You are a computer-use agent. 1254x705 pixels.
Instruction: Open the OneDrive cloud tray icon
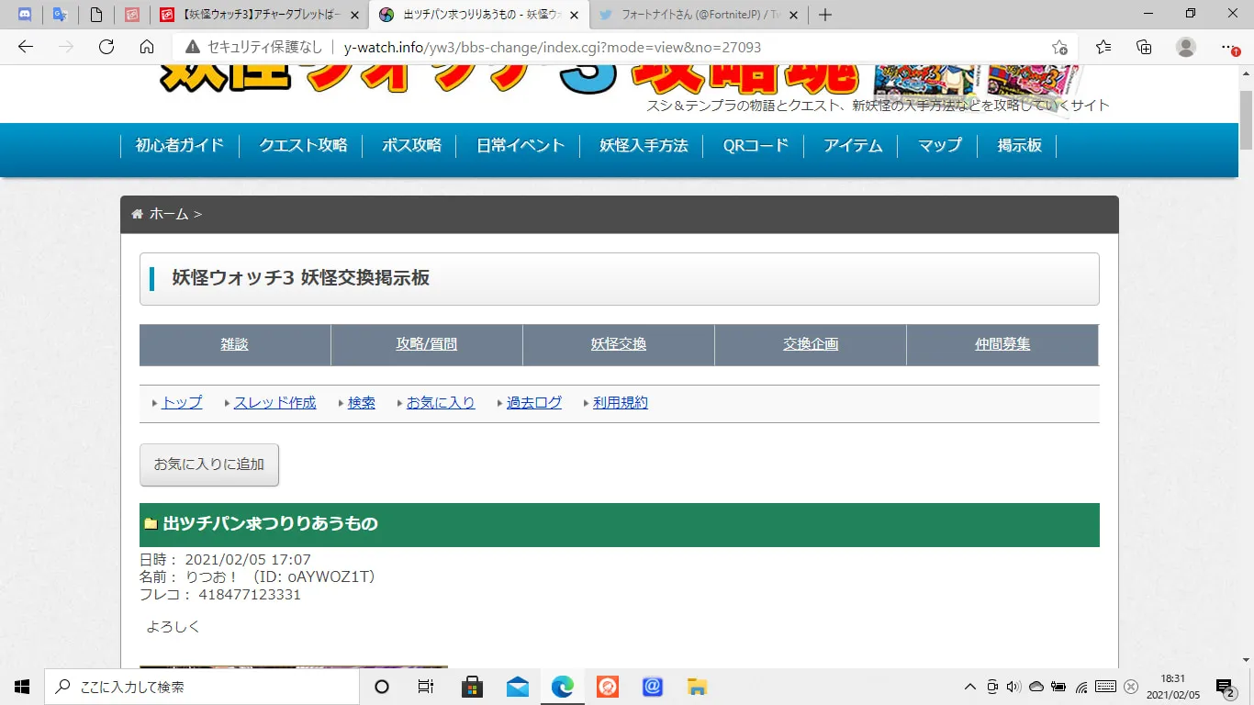tap(1036, 687)
